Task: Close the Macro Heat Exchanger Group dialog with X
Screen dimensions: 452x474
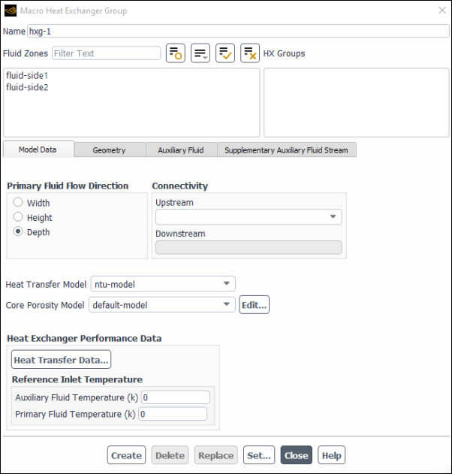Action: click(x=442, y=11)
